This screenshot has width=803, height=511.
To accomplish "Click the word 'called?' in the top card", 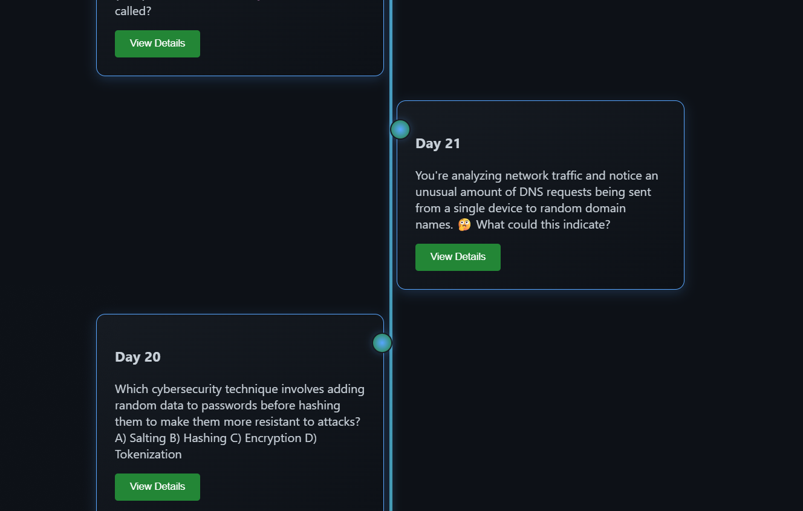I will 133,11.
